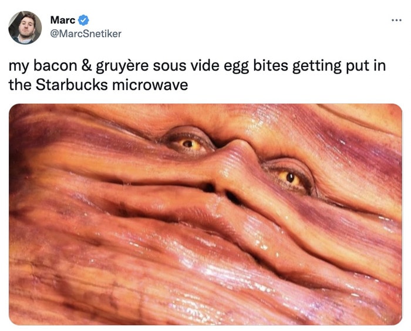Screen dimensions: 411x331
Task: Open Marc's profile picture avatar
Action: pyautogui.click(x=25, y=28)
